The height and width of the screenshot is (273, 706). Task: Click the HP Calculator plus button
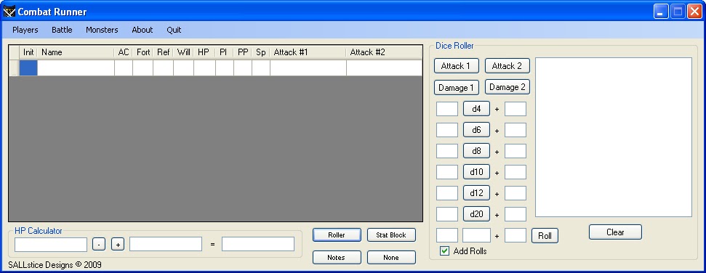click(118, 244)
